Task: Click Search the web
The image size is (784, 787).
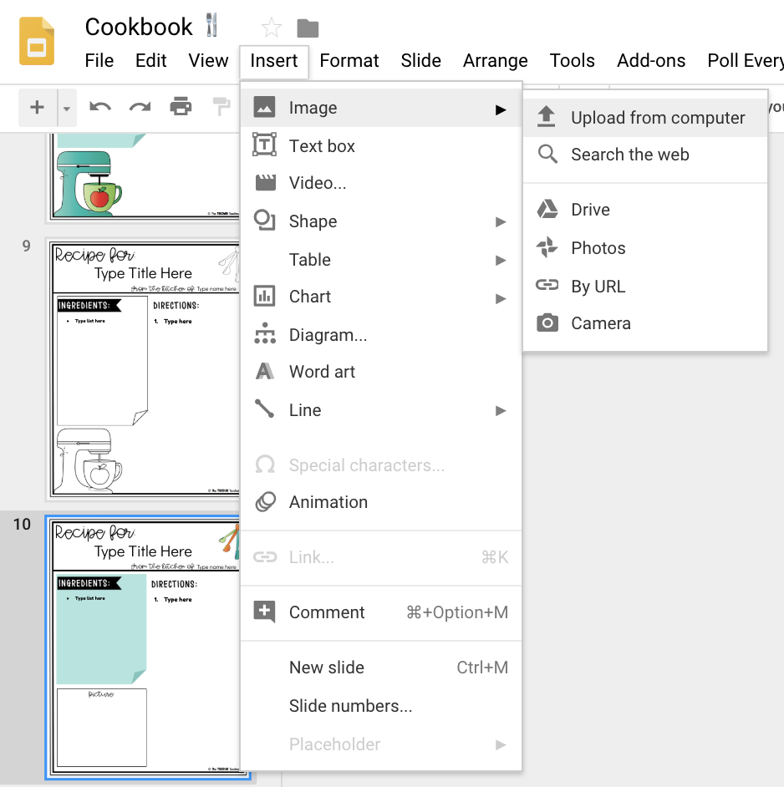Action: coord(630,155)
